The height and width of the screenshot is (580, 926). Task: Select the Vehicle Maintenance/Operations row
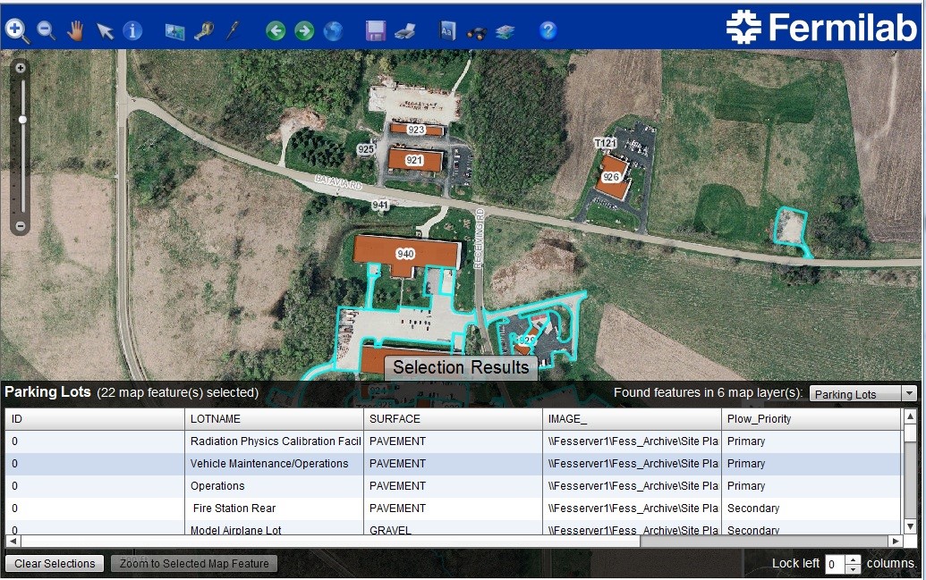tap(269, 464)
